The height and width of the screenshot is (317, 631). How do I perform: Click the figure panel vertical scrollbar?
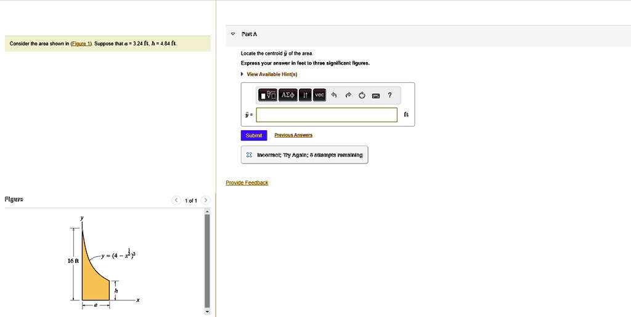[207, 258]
